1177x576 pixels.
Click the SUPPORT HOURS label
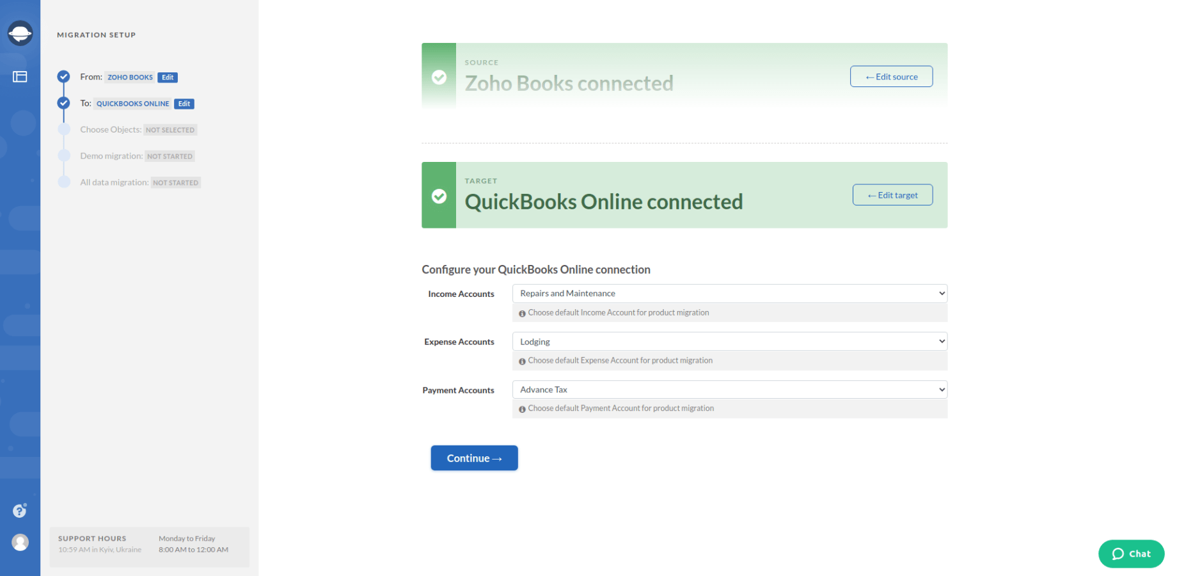coord(92,539)
